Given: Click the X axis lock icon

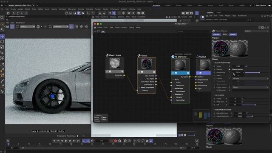Looking at the screenshot, I should click(x=14, y=13).
